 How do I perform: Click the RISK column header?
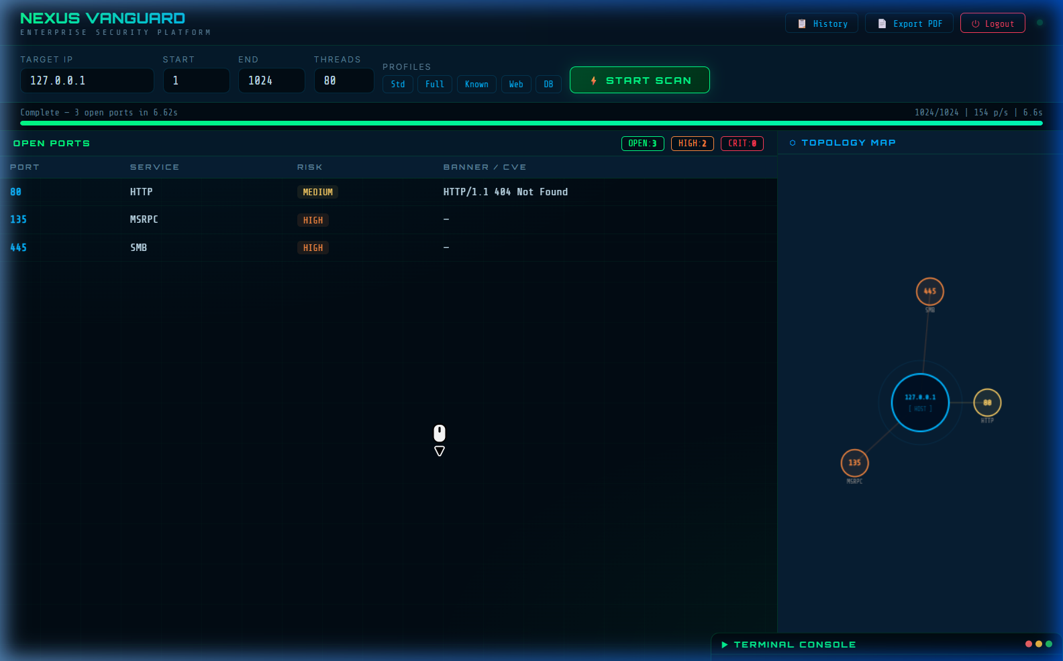click(310, 167)
